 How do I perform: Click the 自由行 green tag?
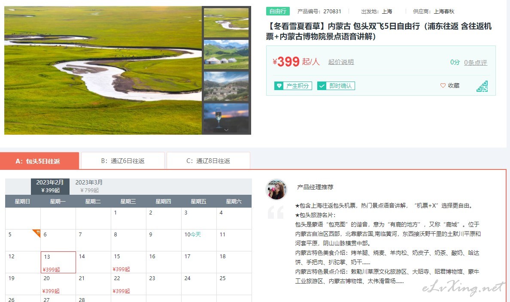(x=278, y=11)
